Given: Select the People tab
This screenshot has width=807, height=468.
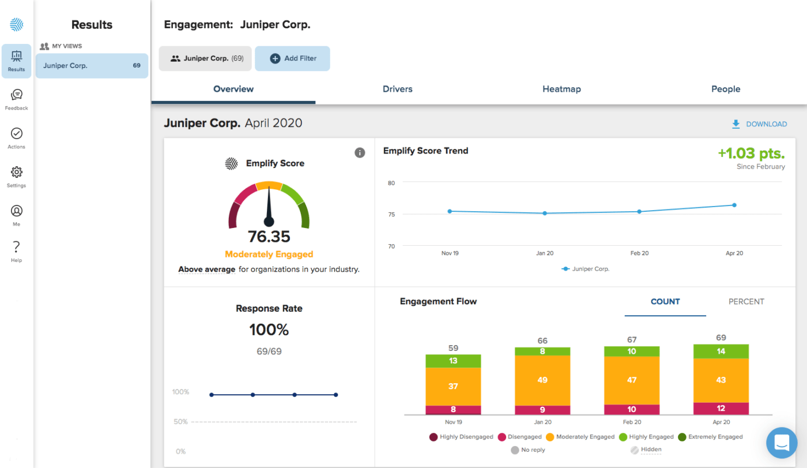Looking at the screenshot, I should click(725, 89).
